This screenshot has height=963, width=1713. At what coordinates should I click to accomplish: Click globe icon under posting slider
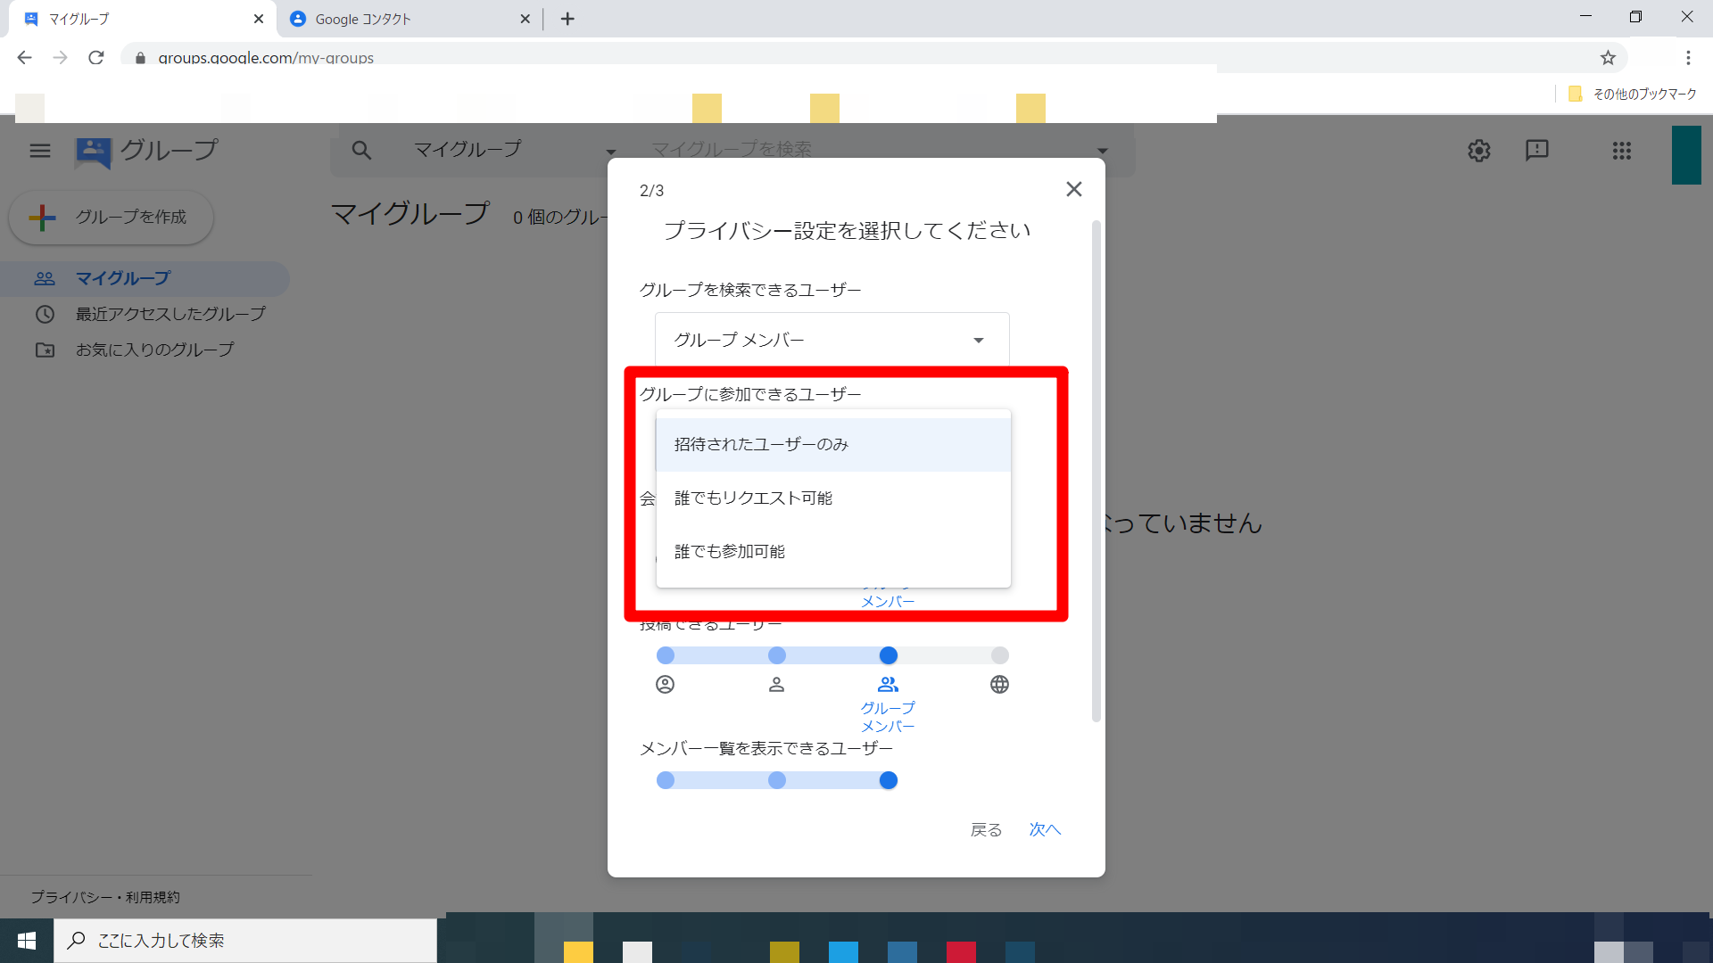(999, 684)
